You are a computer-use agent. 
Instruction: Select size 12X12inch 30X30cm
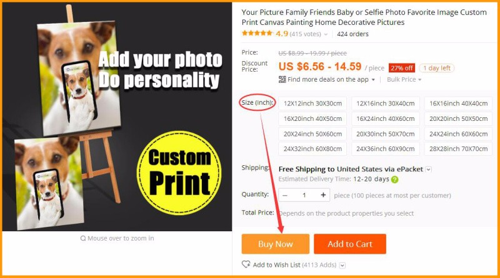(312, 103)
